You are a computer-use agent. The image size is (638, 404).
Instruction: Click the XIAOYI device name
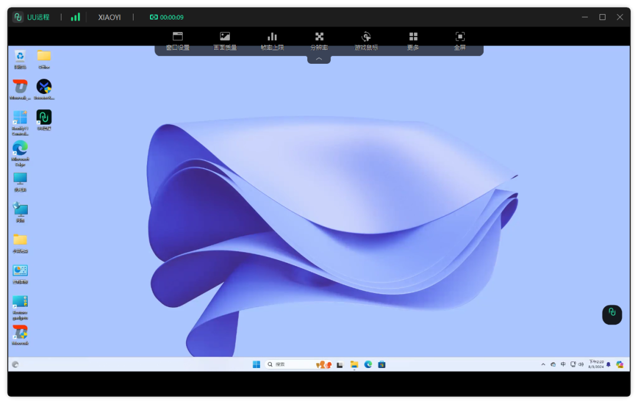[x=109, y=17]
